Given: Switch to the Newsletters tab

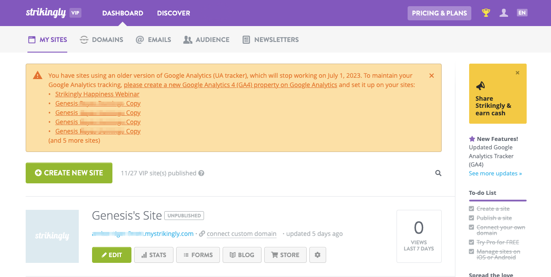Looking at the screenshot, I should click(270, 40).
